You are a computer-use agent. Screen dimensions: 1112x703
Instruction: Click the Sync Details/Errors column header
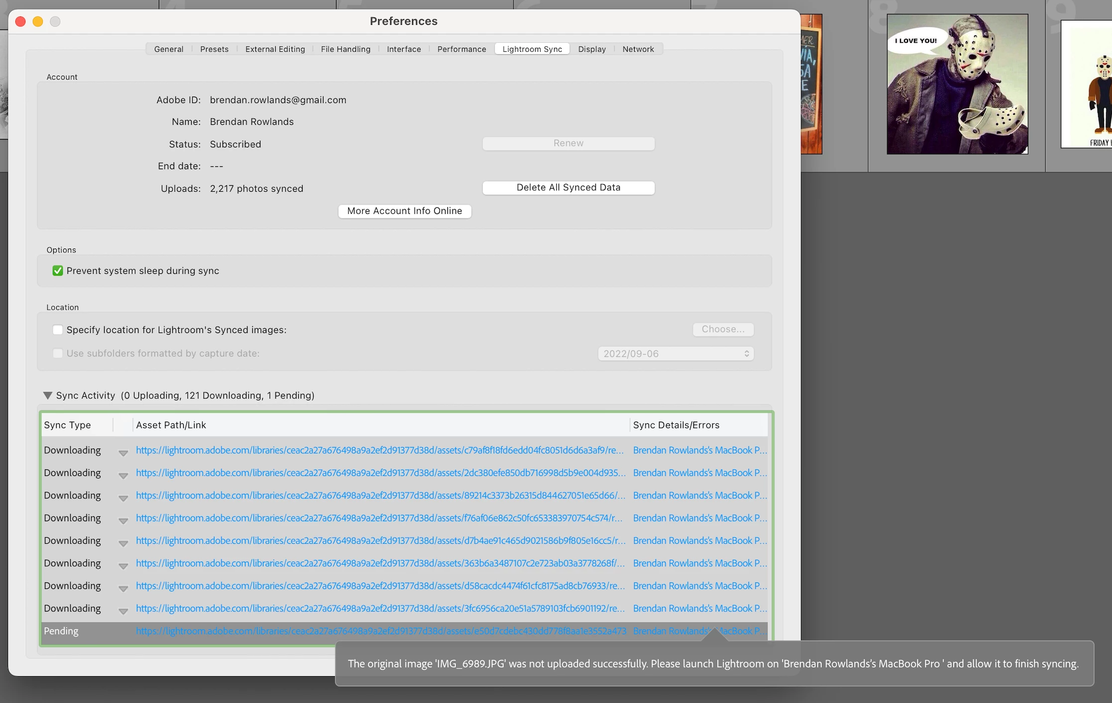point(676,425)
